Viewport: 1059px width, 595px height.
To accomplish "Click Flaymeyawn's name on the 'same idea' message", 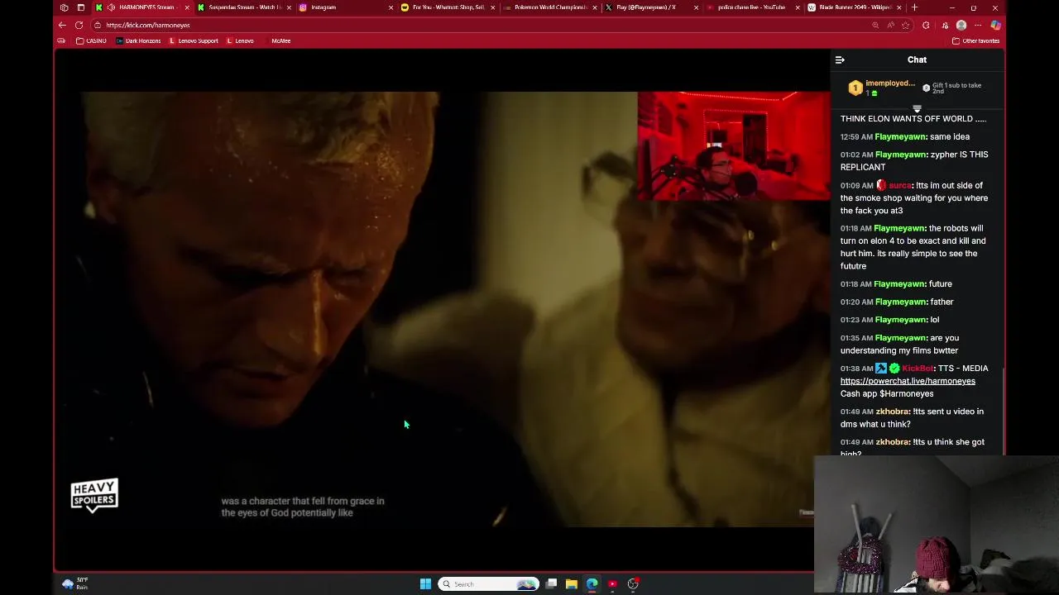I will click(900, 137).
